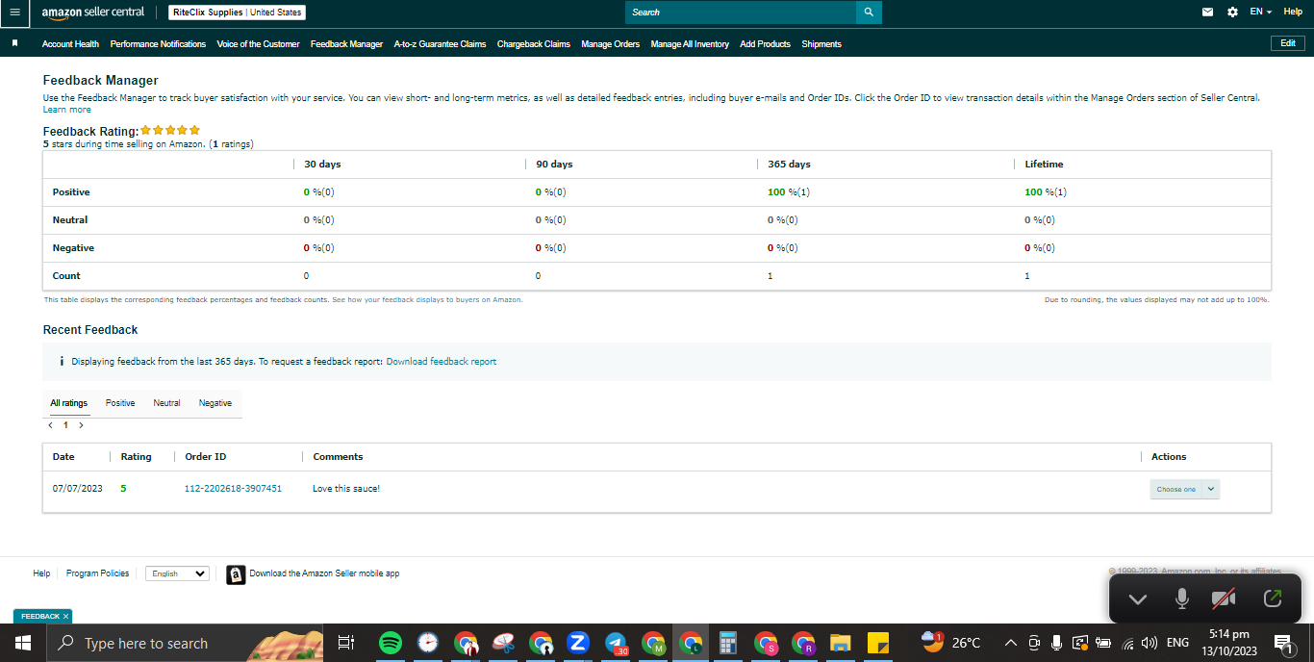This screenshot has width=1314, height=662.
Task: Open order 112-2202618-3907451
Action: [233, 489]
